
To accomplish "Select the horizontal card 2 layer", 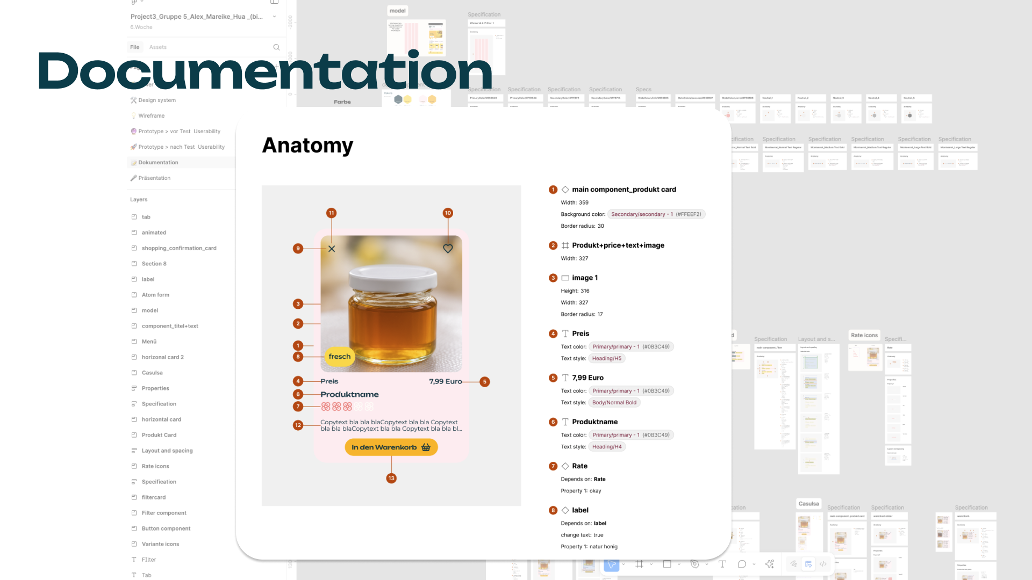I will tap(162, 357).
